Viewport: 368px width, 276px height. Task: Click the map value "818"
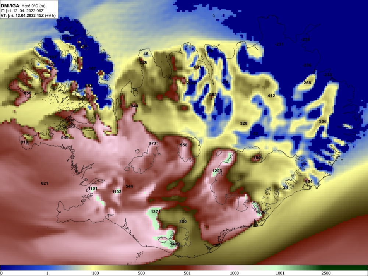coord(24,142)
